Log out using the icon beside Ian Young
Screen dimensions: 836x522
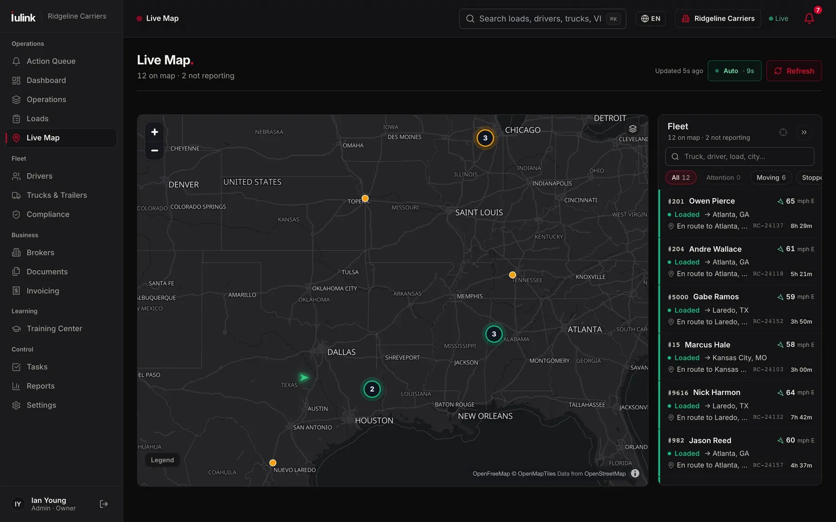point(104,504)
